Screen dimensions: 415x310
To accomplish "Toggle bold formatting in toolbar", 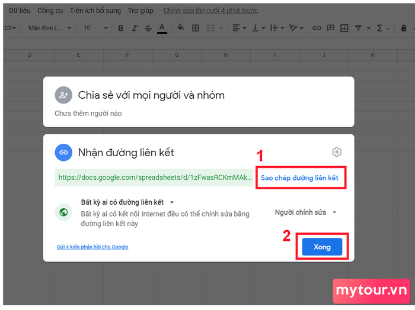I will click(121, 28).
